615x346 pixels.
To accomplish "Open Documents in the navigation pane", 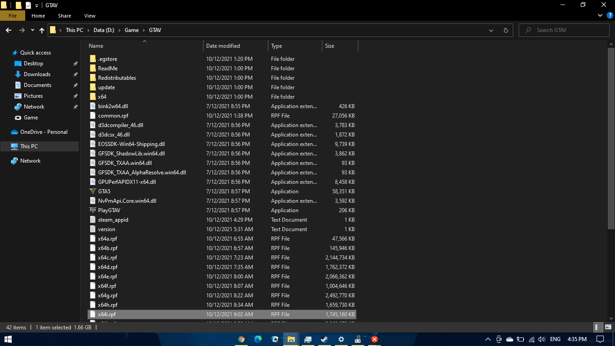I will [37, 85].
